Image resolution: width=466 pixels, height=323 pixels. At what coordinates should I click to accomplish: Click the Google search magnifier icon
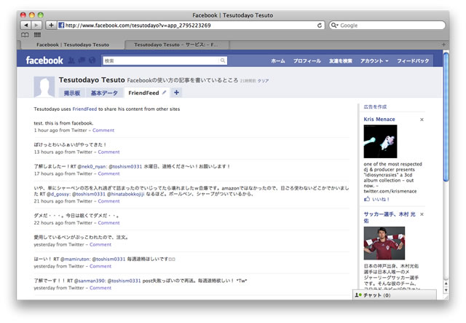pyautogui.click(x=334, y=26)
